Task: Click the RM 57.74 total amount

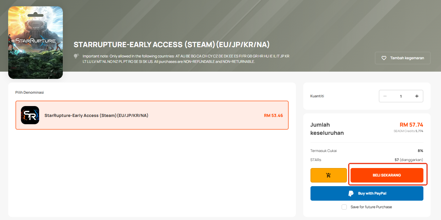Action: tap(411, 125)
